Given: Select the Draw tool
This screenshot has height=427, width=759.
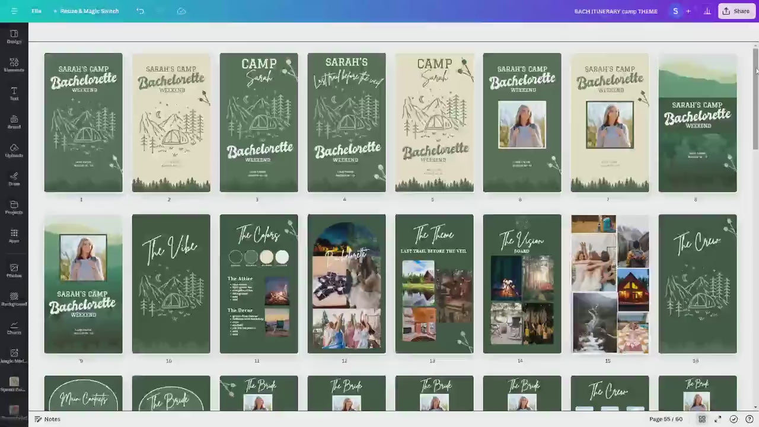Looking at the screenshot, I should (x=14, y=179).
